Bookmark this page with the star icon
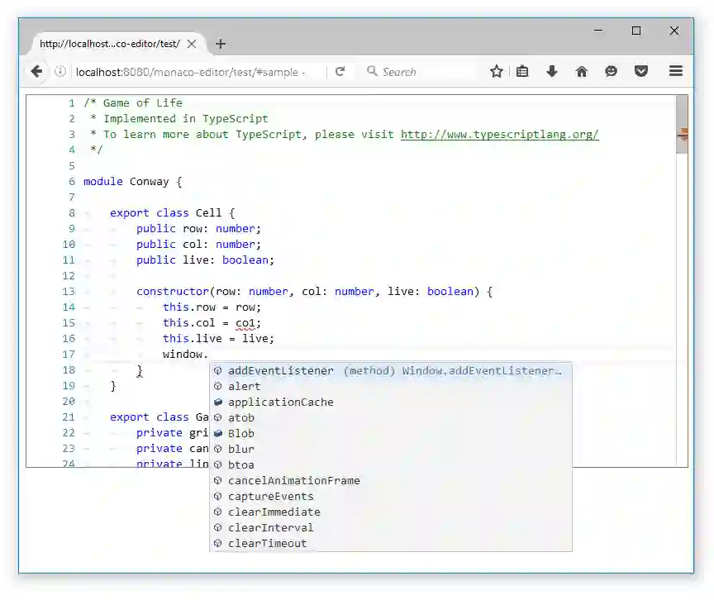This screenshot has width=714, height=600. (497, 71)
